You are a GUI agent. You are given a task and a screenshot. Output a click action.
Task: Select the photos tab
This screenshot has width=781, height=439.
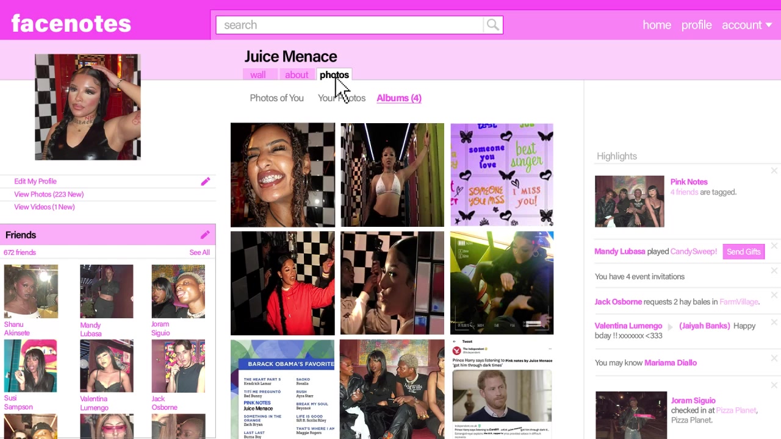click(x=334, y=75)
